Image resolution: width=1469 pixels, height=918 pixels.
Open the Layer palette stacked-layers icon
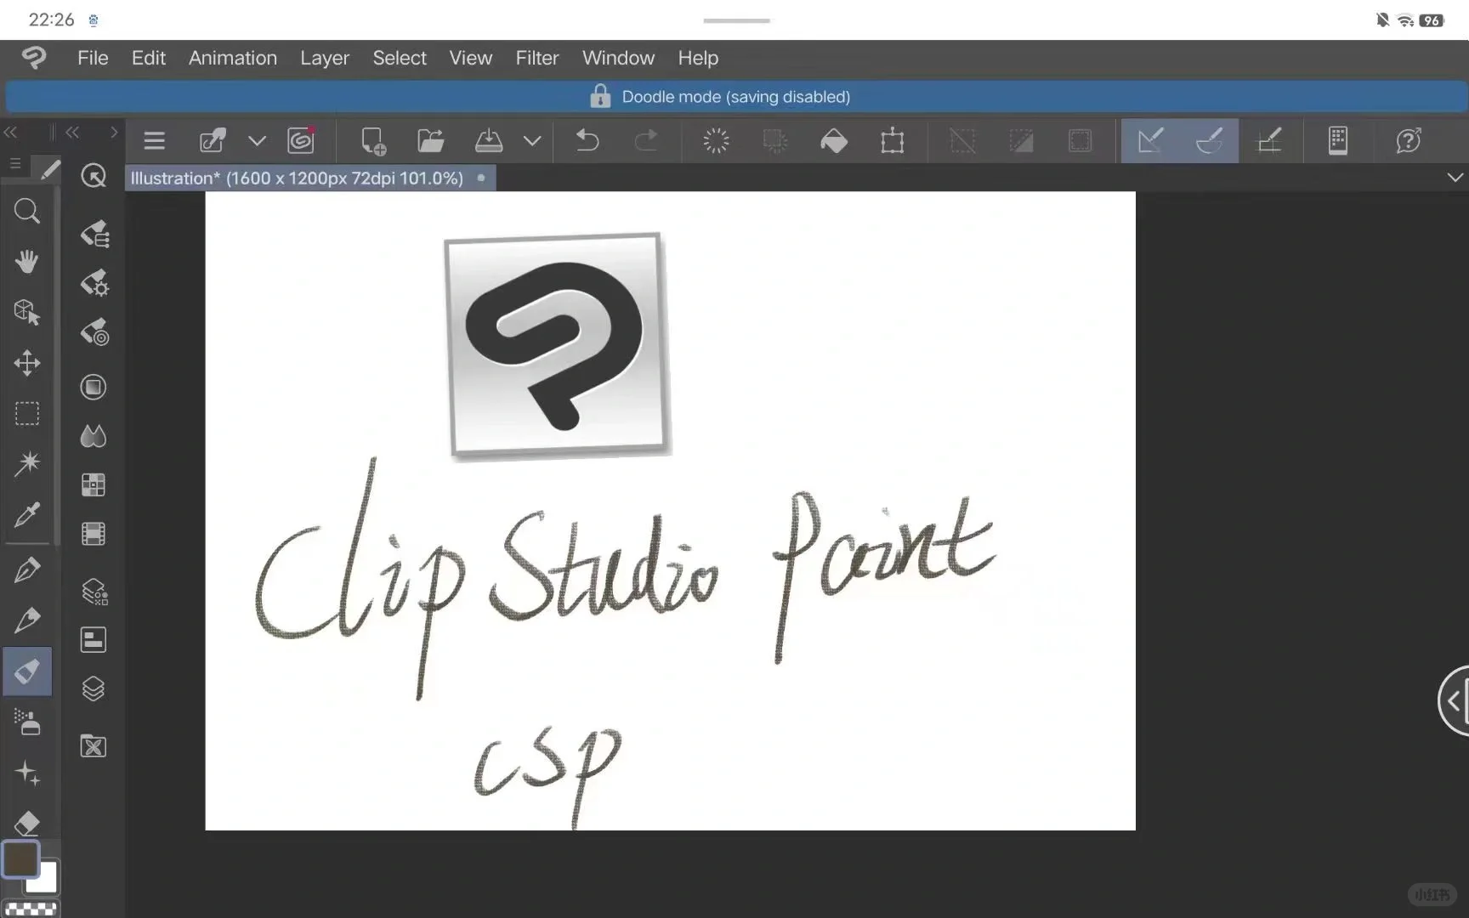[94, 688]
